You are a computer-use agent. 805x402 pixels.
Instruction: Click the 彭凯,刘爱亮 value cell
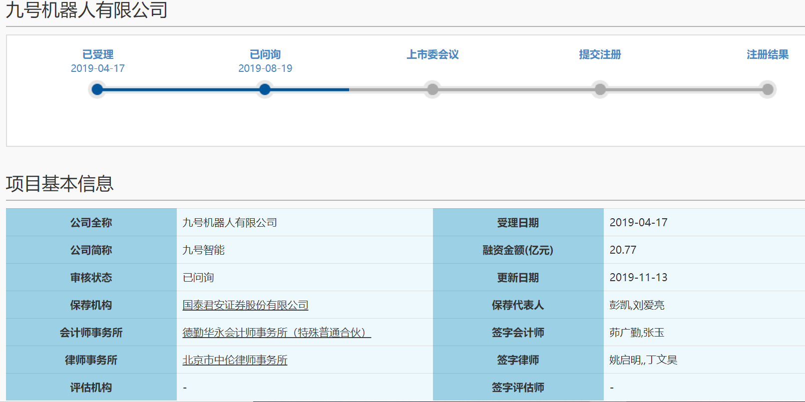704,305
